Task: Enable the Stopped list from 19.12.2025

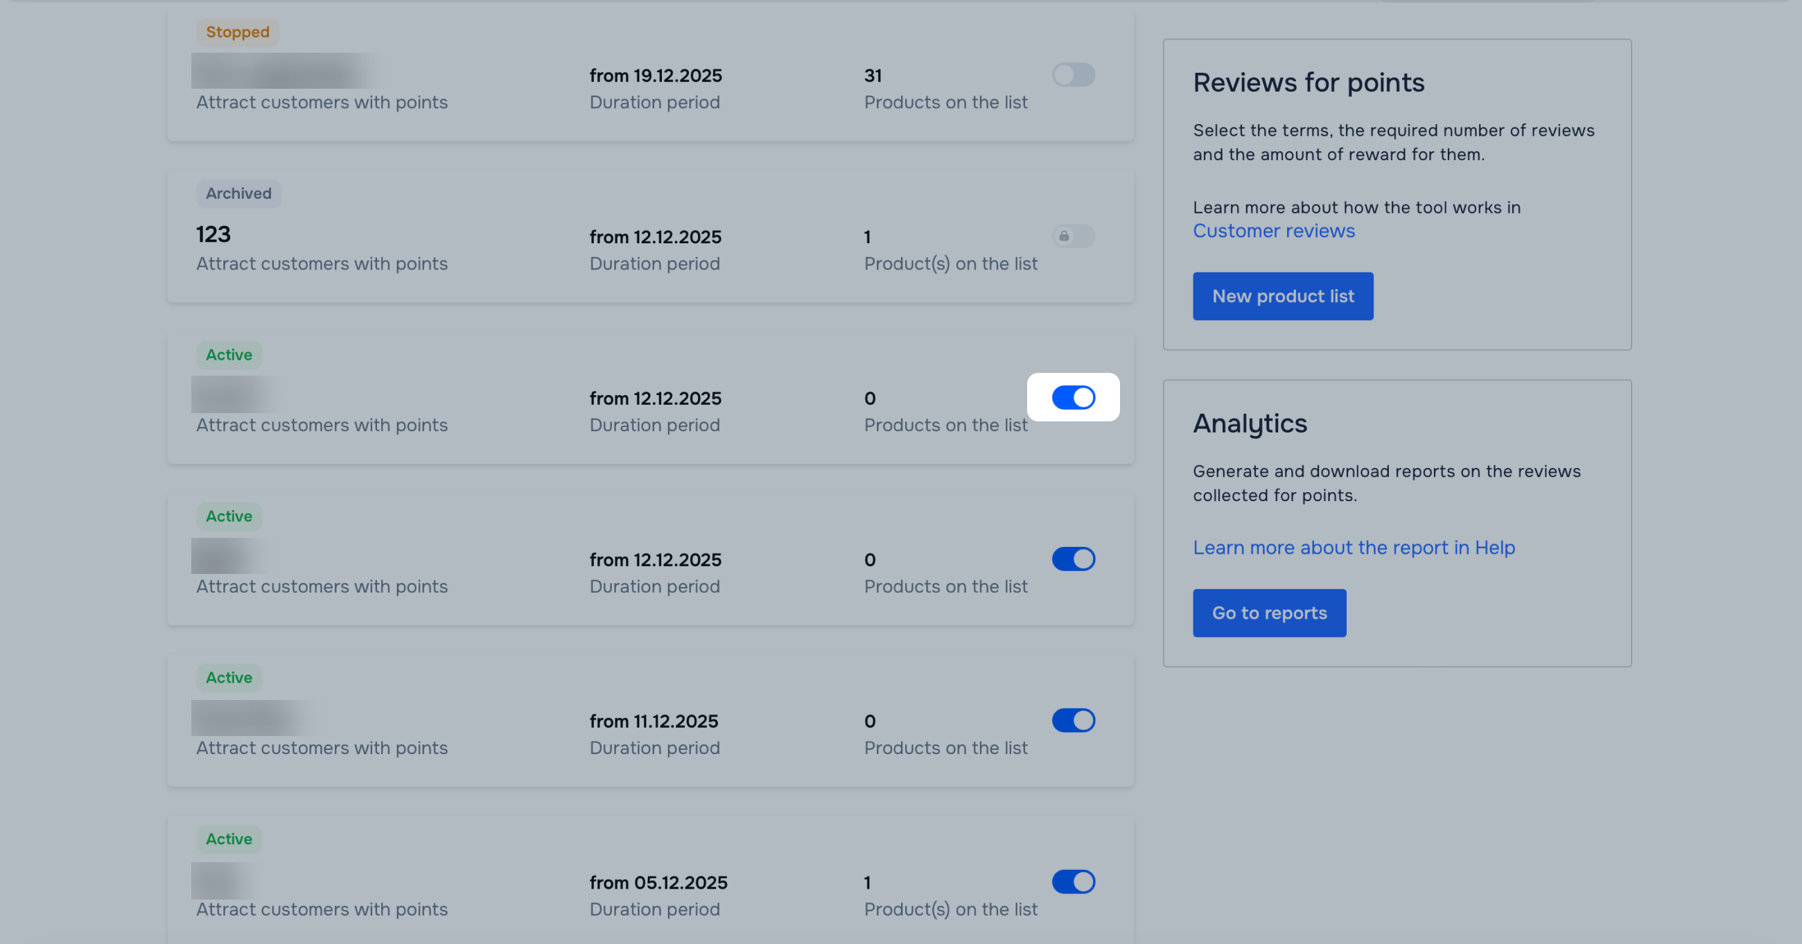Action: click(1073, 75)
